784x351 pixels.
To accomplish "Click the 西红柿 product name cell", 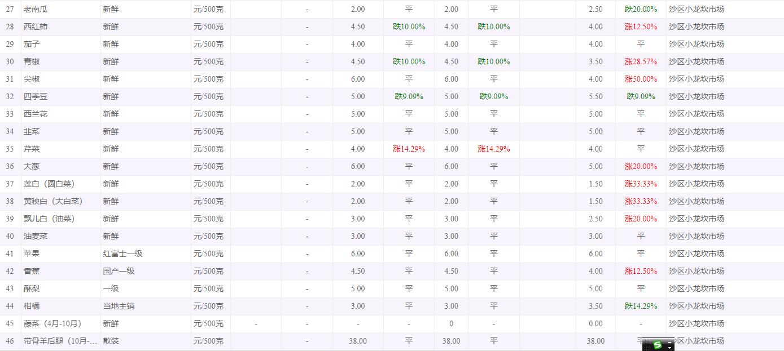I will tap(36, 26).
